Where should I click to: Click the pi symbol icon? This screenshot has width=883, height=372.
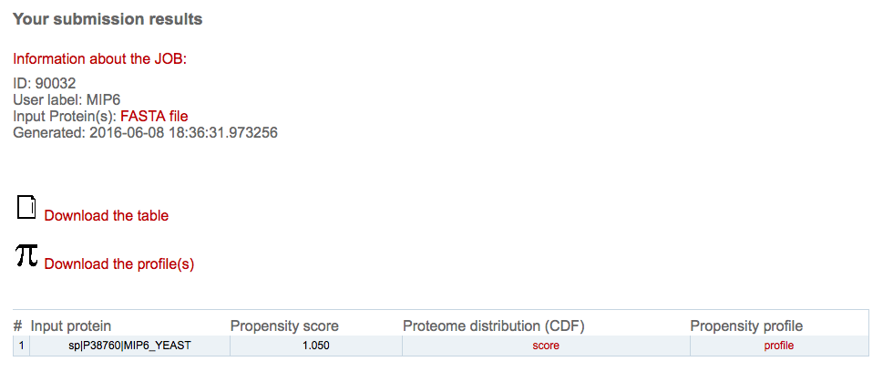pyautogui.click(x=26, y=254)
